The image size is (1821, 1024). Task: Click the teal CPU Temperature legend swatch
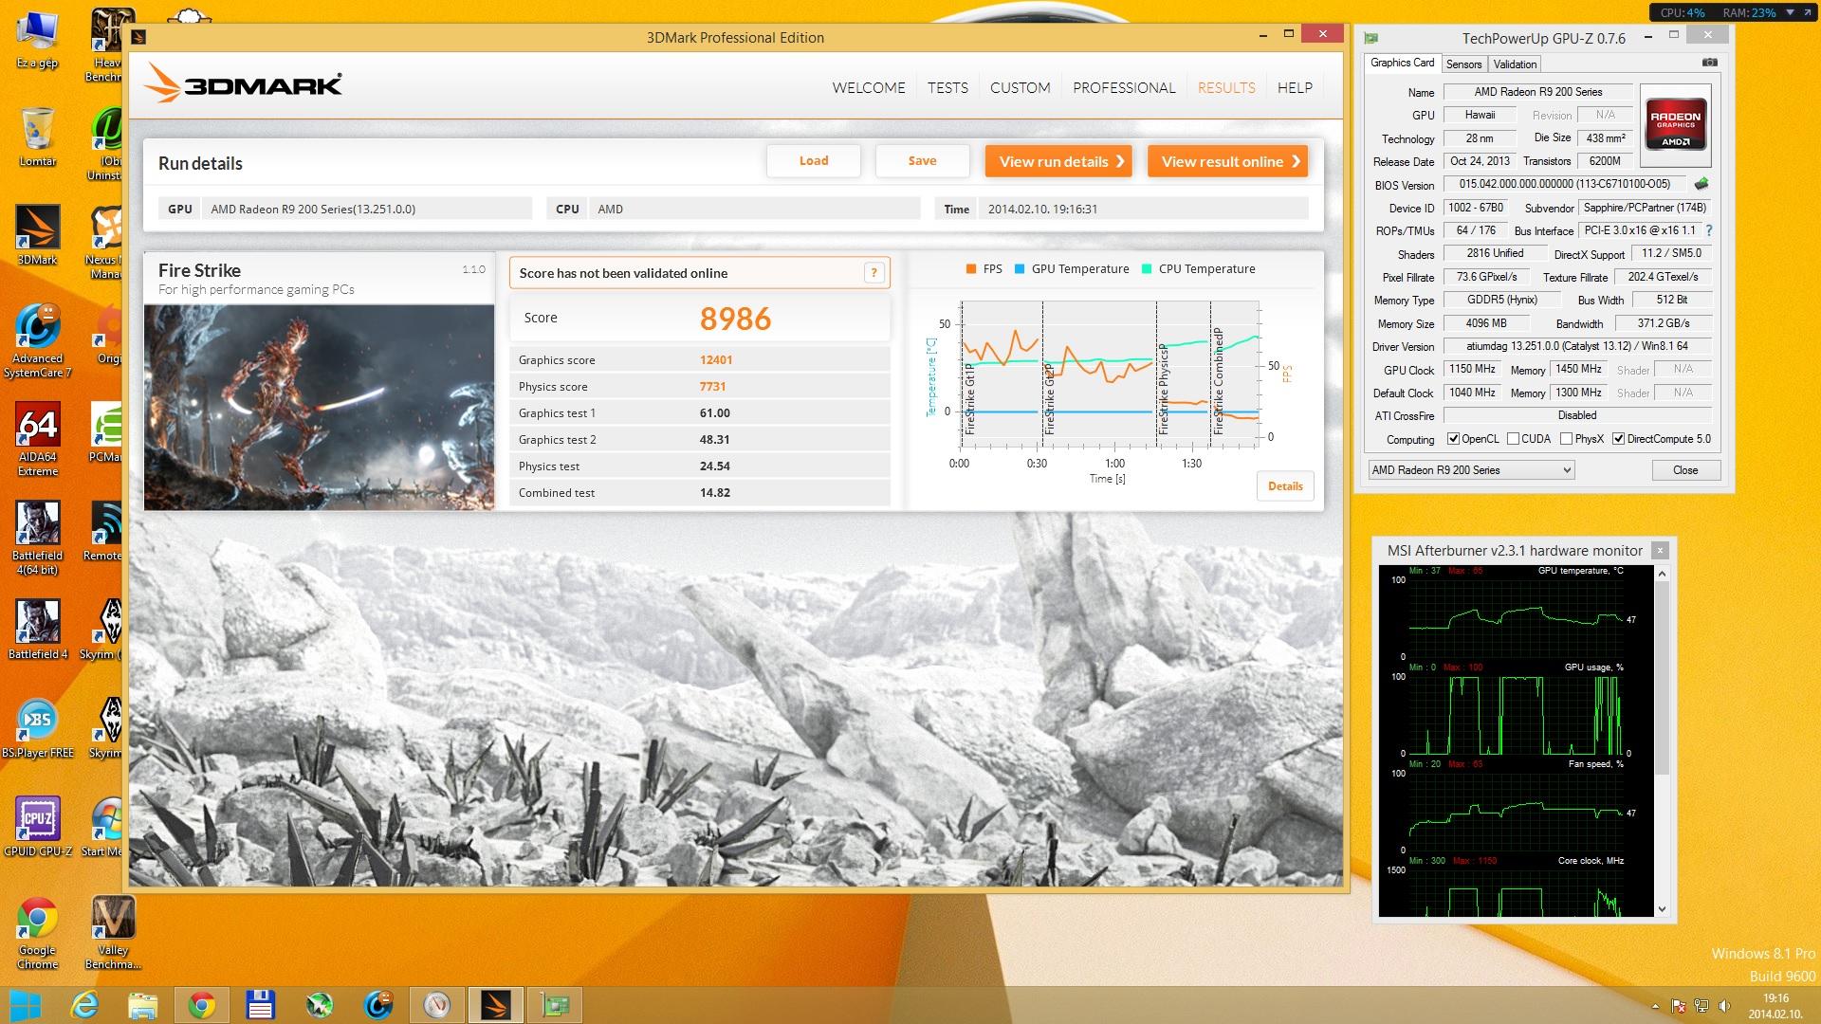coord(1147,269)
